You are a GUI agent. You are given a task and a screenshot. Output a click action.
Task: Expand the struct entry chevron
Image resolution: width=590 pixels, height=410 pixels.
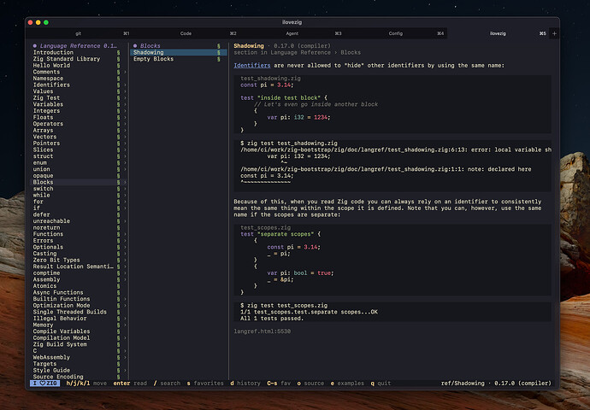[125, 156]
